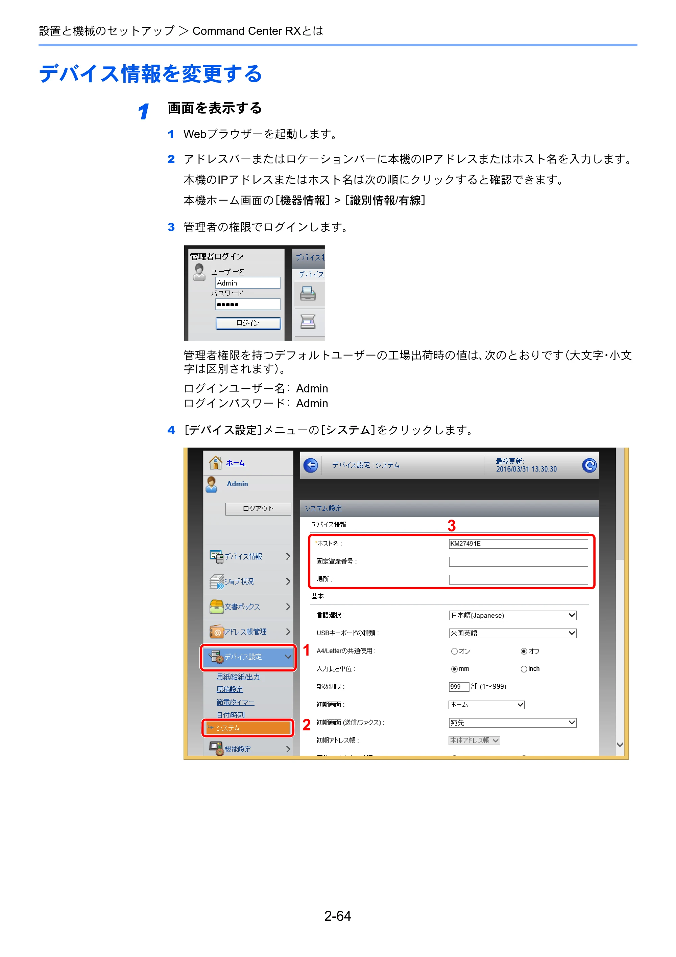Click the ホスト名 input field
The width and height of the screenshot is (676, 957).
click(x=518, y=544)
